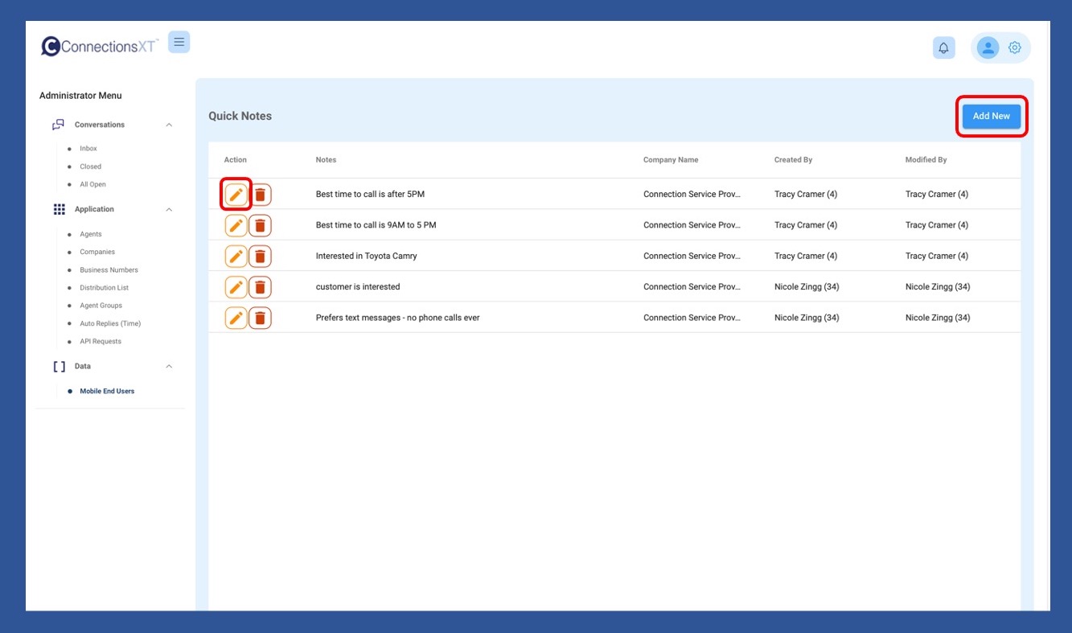Click trash icon for 'Prefers text messages' note
The image size is (1072, 633).
(260, 319)
